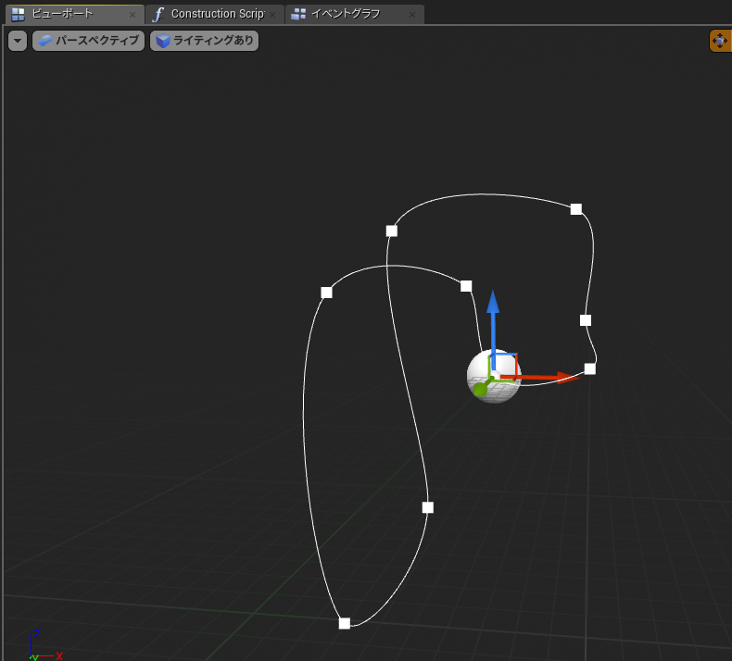Select the translate transform mode icon

tap(720, 41)
